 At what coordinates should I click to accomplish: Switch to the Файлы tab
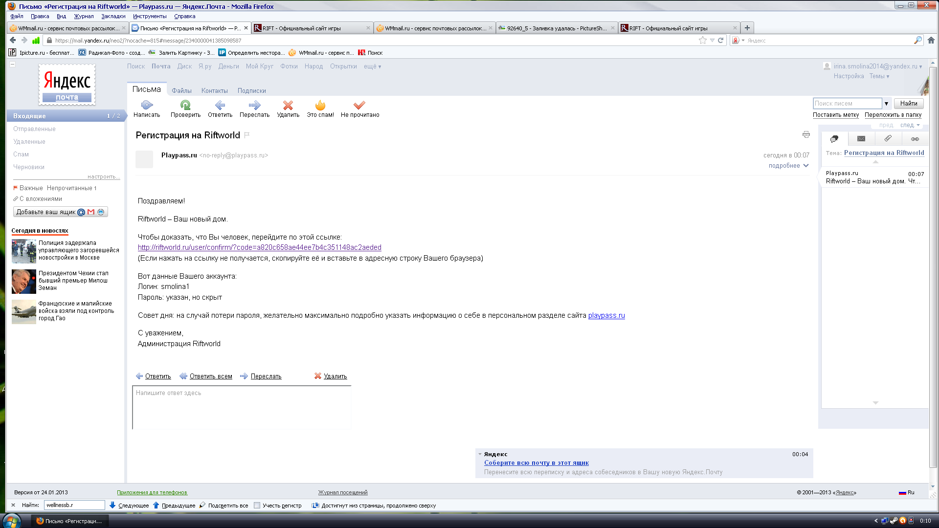click(x=181, y=90)
